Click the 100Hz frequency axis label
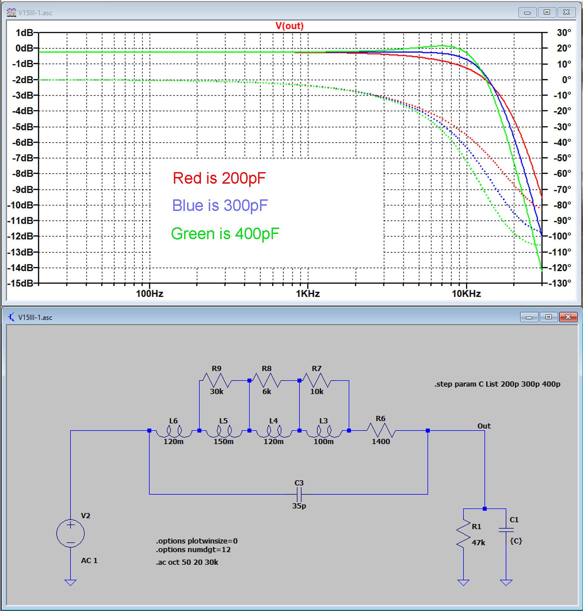583x611 pixels. (150, 294)
